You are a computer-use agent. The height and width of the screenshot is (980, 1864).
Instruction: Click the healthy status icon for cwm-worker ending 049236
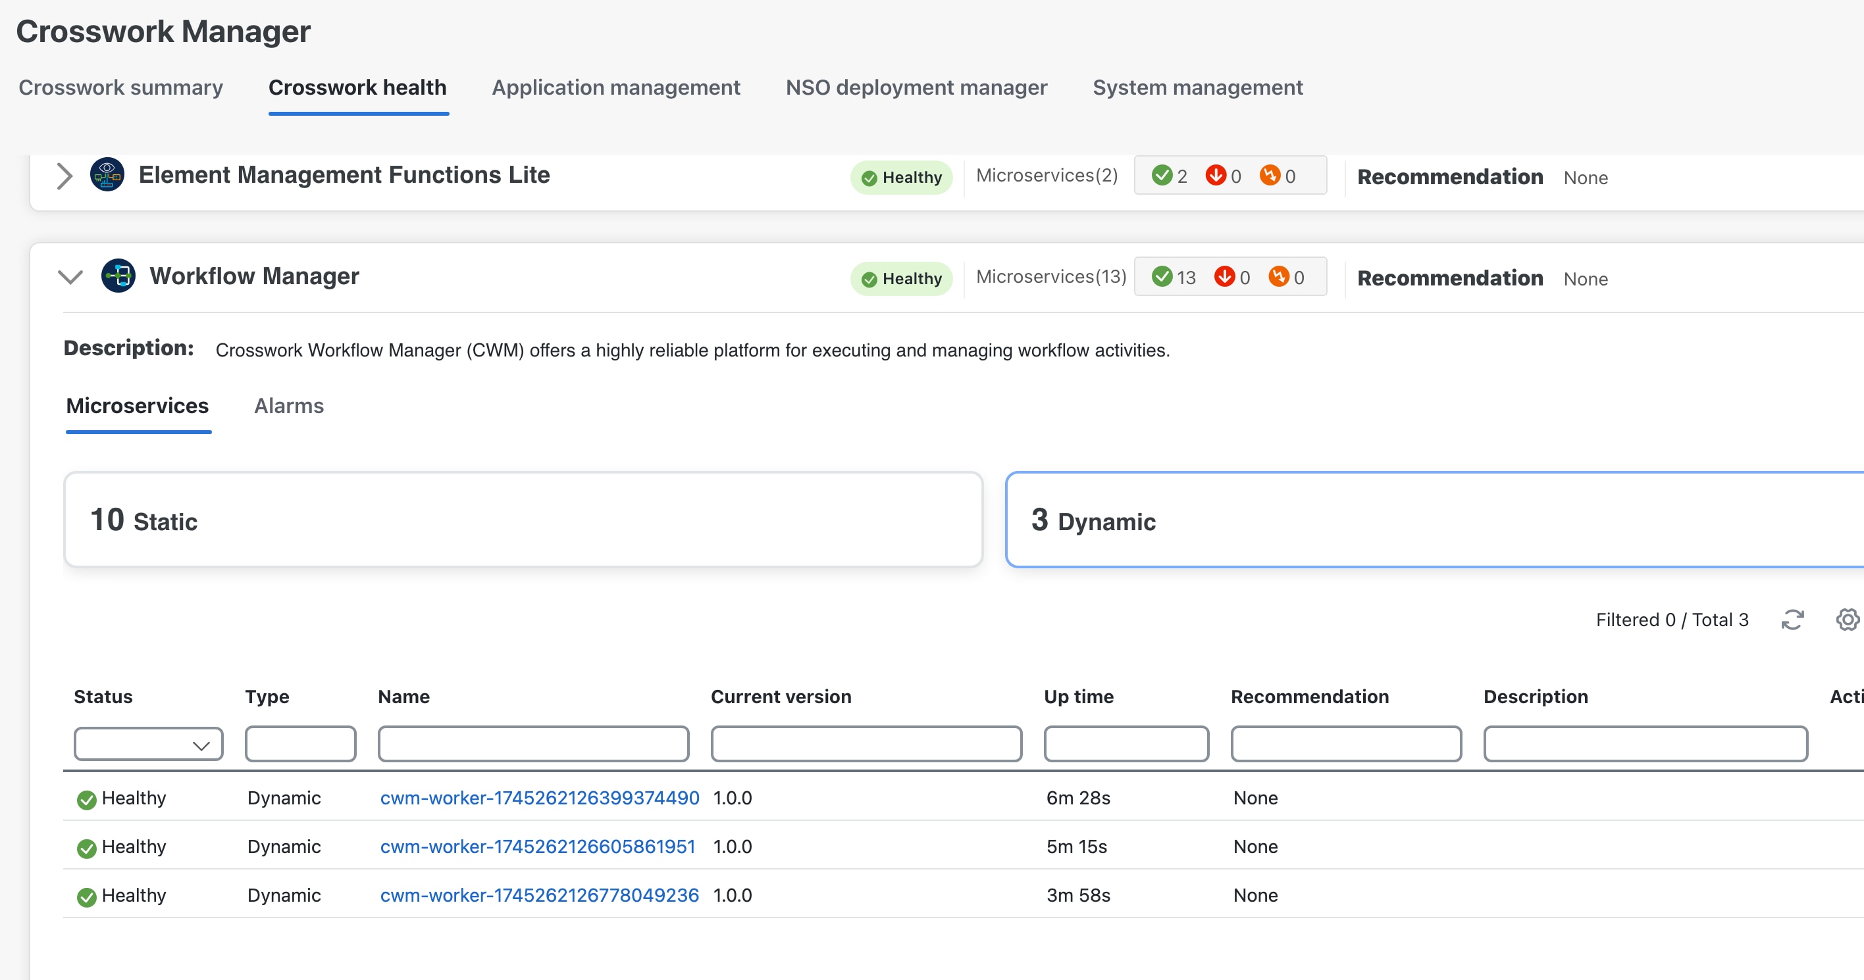pyautogui.click(x=87, y=897)
